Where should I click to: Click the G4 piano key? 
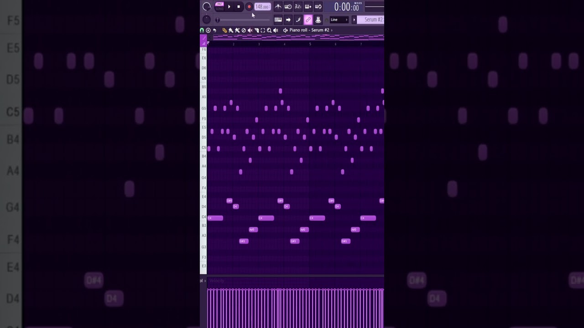203,178
